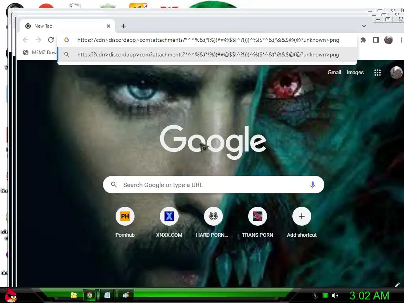Close the New Tab tab

108,26
